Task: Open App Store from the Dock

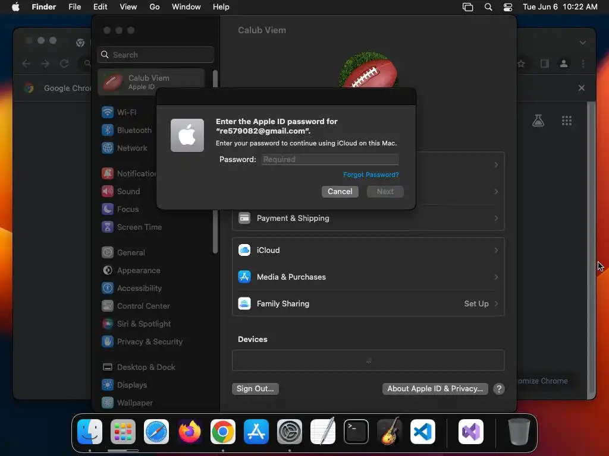Action: [256, 432]
